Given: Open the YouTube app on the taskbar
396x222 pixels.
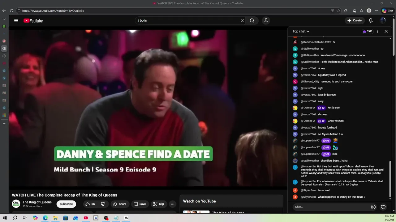Looking at the screenshot, I should pyautogui.click(x=86, y=218).
